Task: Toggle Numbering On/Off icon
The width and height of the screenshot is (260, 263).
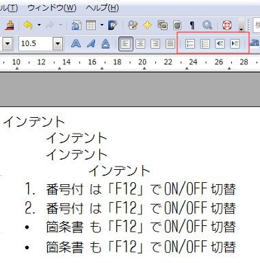Action: [190, 44]
